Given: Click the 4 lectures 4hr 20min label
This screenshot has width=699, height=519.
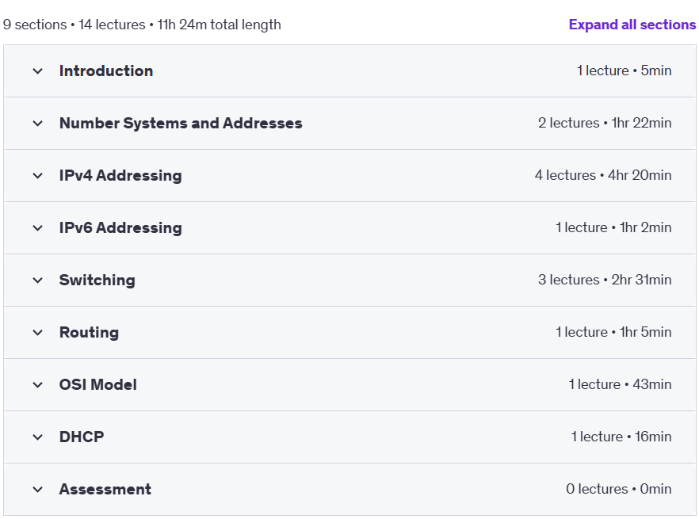Looking at the screenshot, I should [x=603, y=175].
